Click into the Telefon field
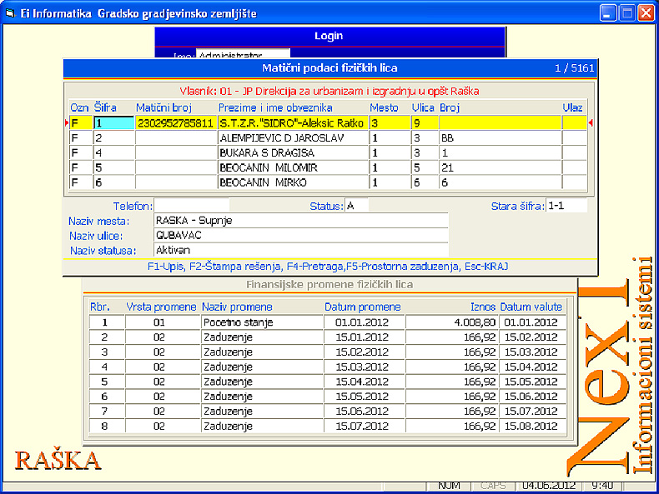Image resolution: width=659 pixels, height=494 pixels. point(191,205)
